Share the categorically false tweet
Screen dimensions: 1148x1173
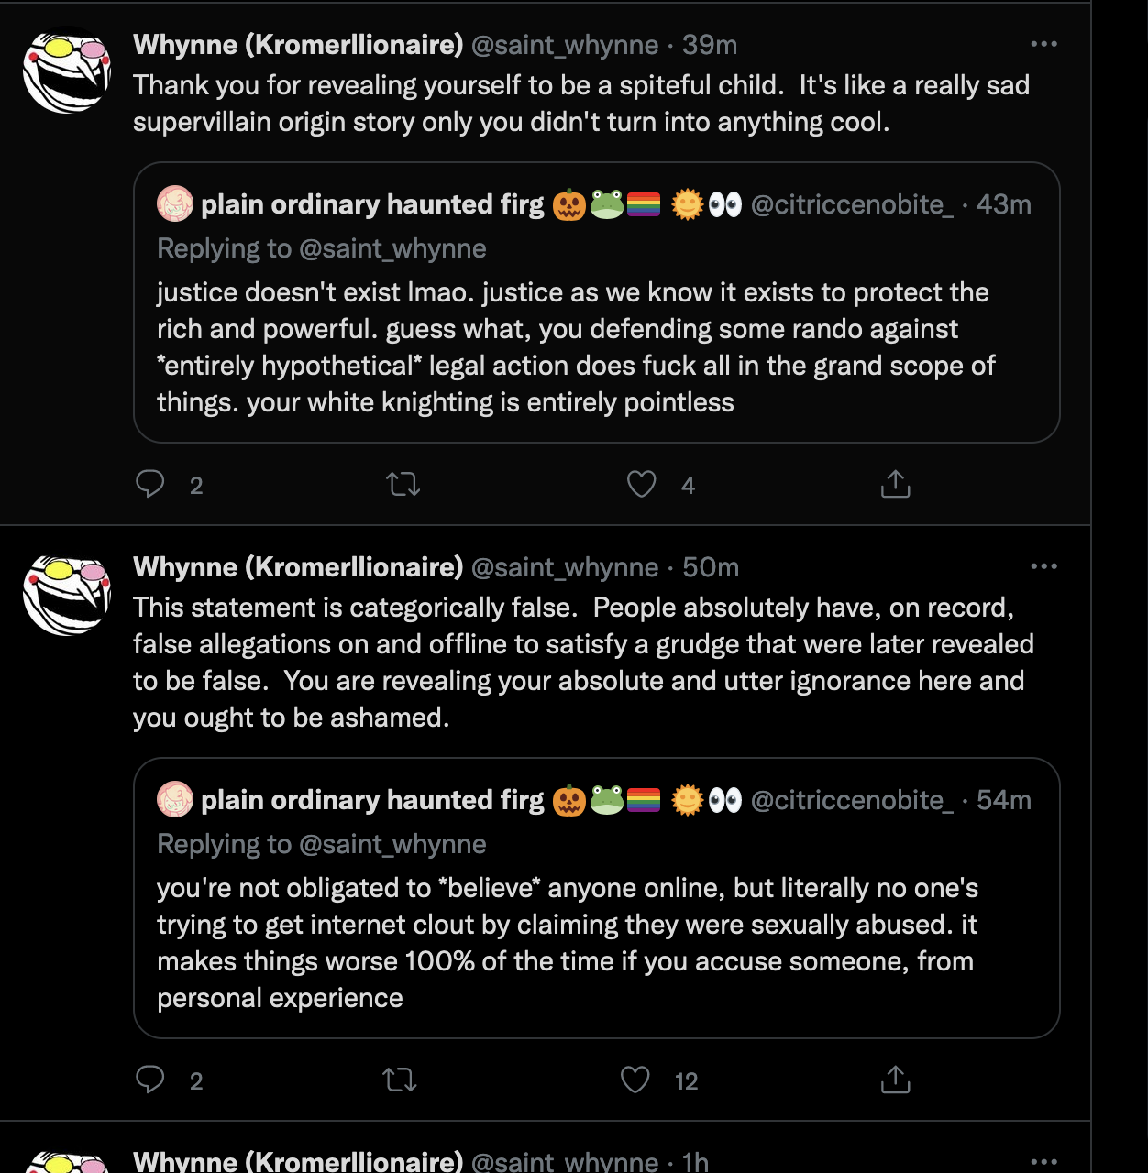click(895, 1080)
